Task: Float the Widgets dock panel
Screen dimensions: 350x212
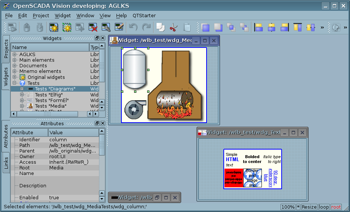Action: coord(97,38)
